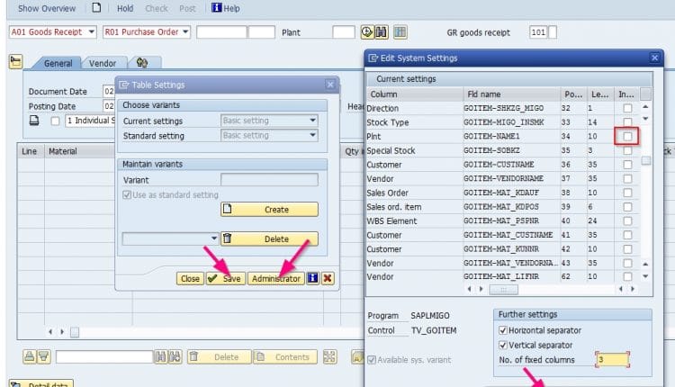Click the sort descending icon in bottom toolbar
675x387 pixels.
point(44,356)
